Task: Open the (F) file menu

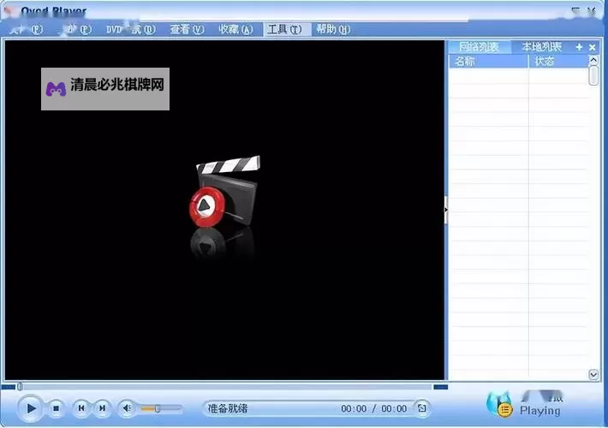Action: 27,29
